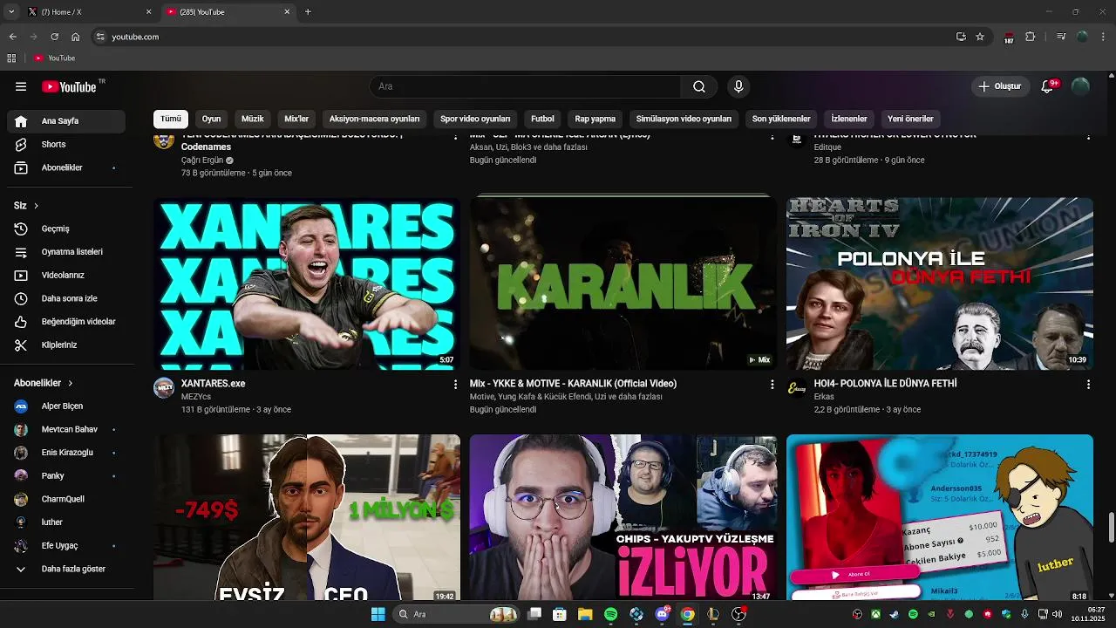The height and width of the screenshot is (628, 1116).
Task: Open Discord from the taskbar
Action: (x=662, y=614)
